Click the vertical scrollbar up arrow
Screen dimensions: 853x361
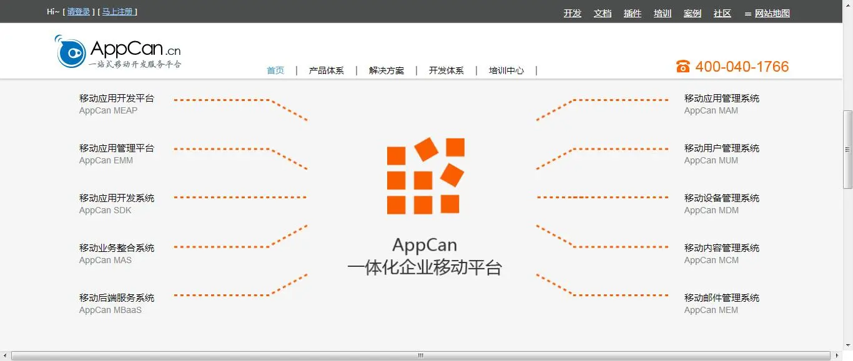click(x=847, y=5)
